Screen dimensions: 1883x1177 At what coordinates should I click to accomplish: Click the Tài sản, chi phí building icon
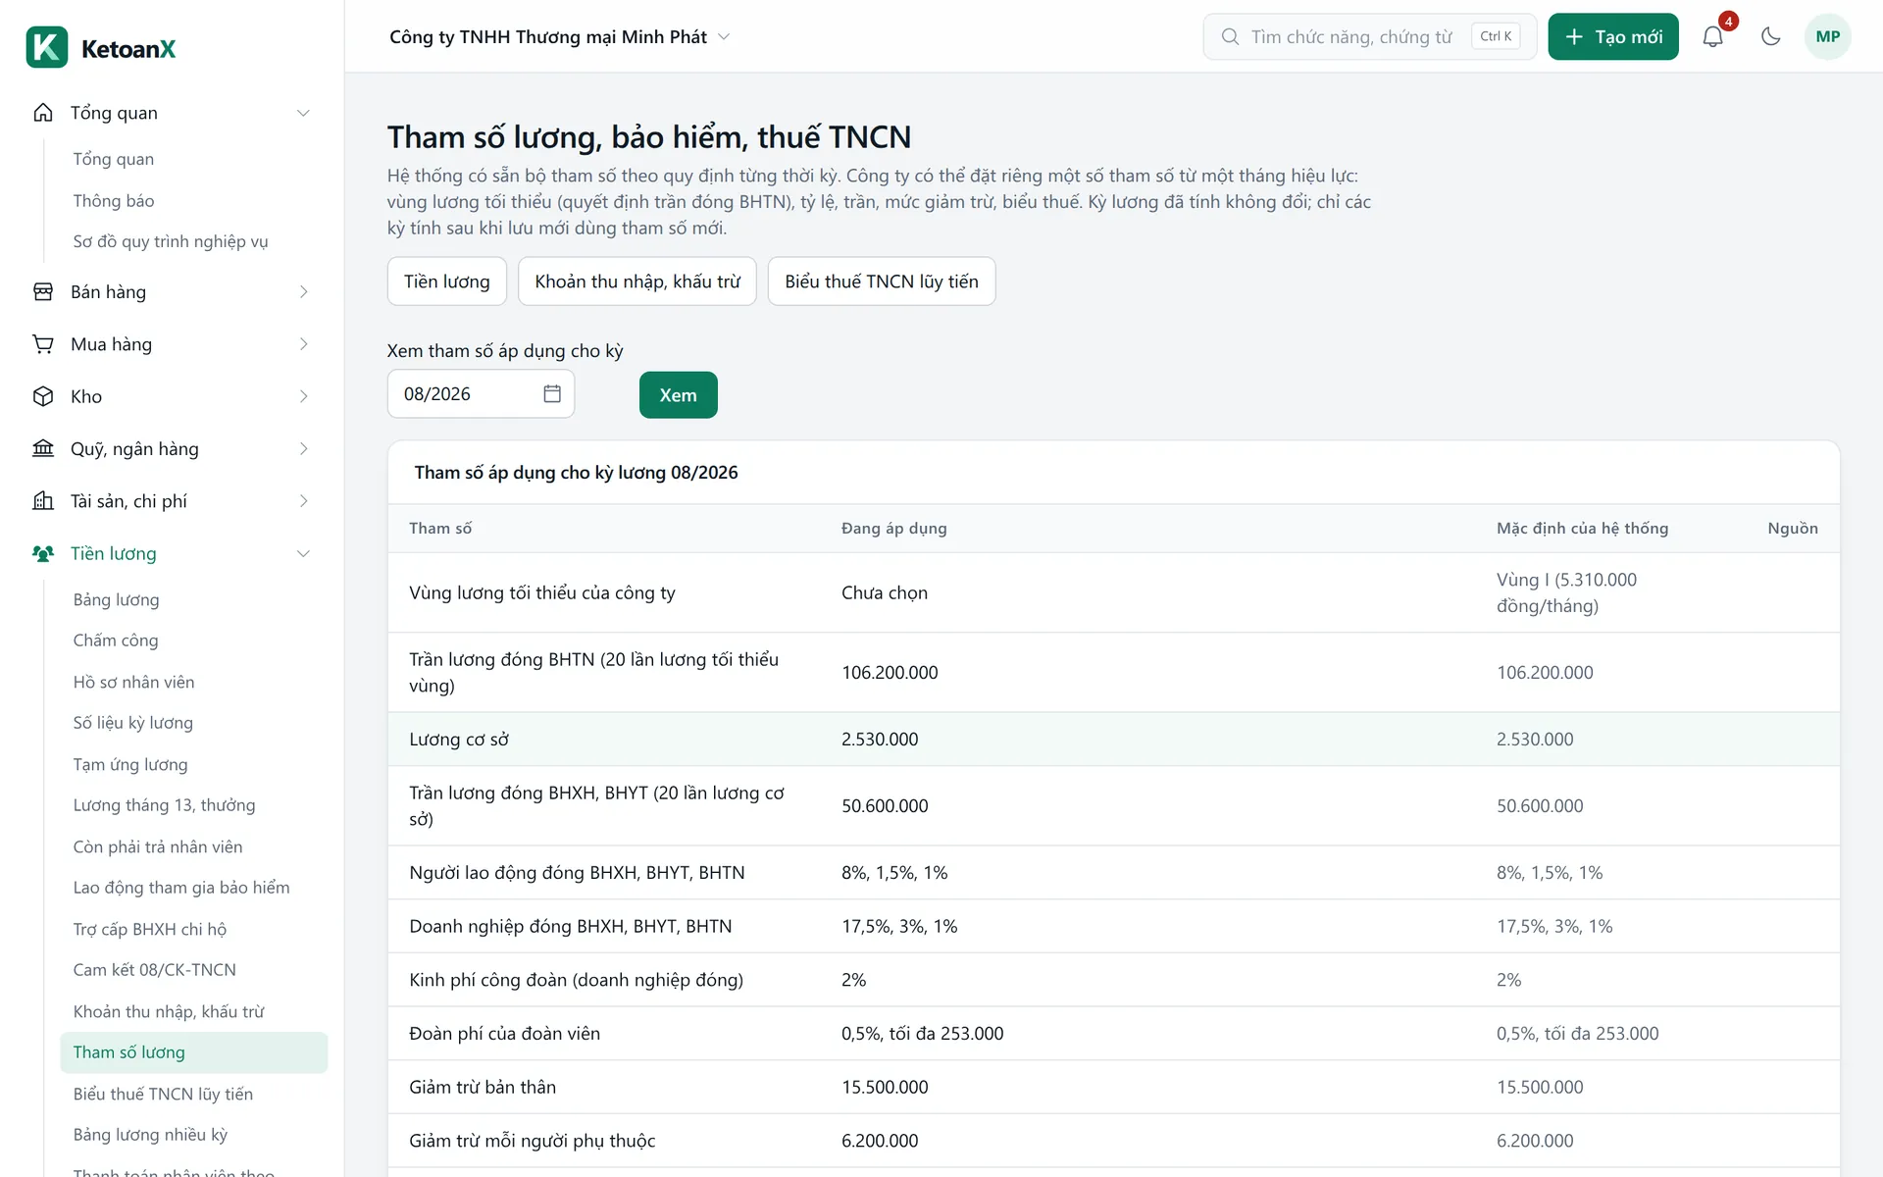tap(43, 501)
